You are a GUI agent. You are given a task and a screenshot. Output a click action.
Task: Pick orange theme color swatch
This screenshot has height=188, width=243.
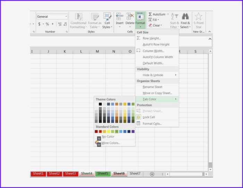point(117,104)
